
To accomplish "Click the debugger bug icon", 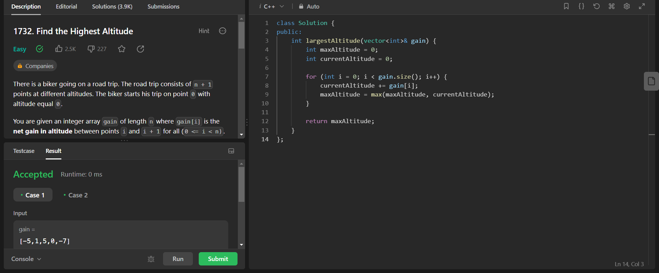I will [x=151, y=259].
